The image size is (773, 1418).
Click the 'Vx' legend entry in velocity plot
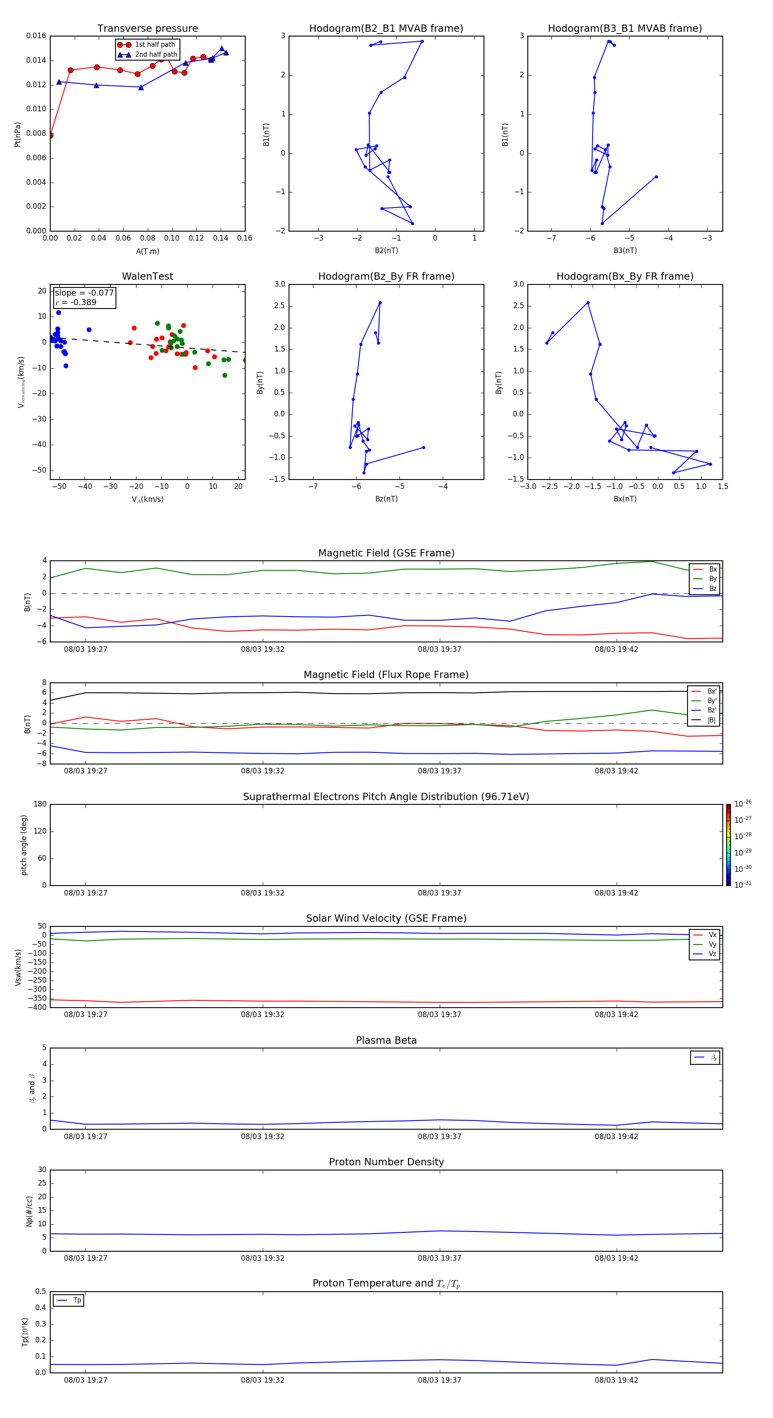click(705, 935)
